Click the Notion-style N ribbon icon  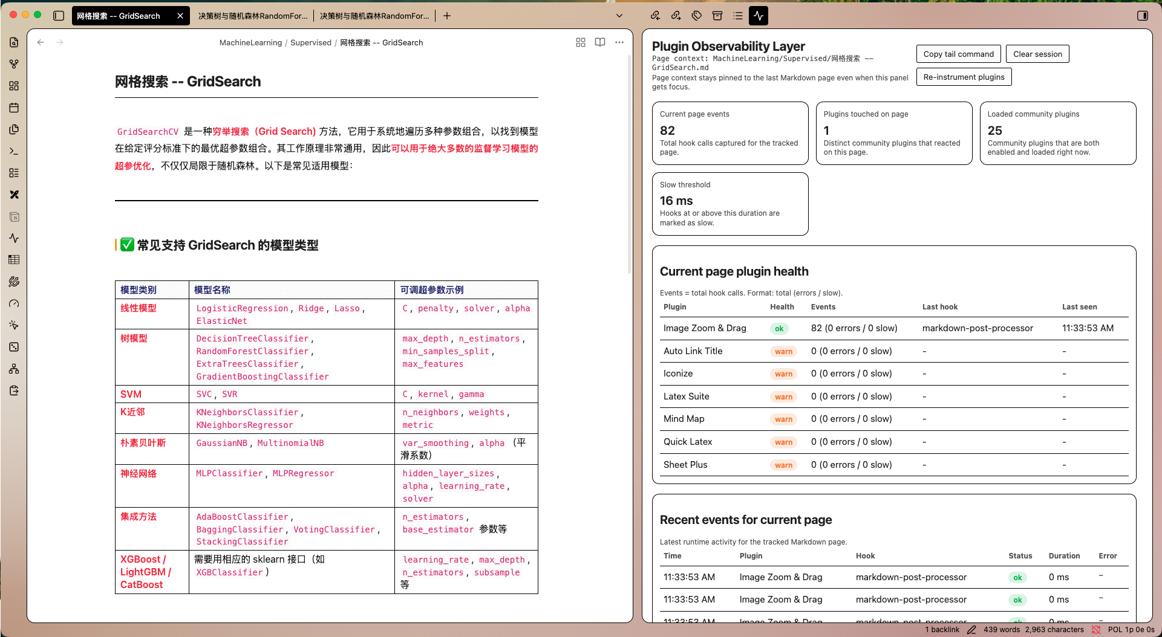pyautogui.click(x=14, y=216)
